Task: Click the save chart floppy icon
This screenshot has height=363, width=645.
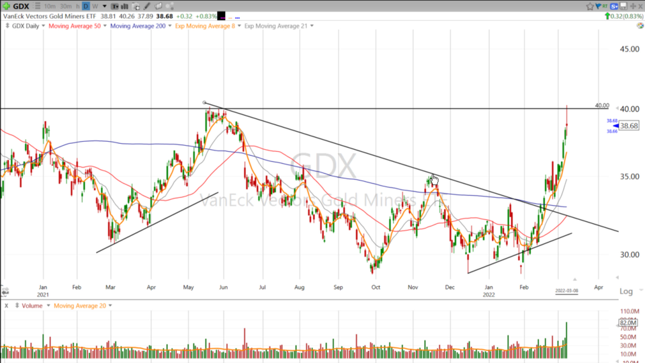Action: point(623,6)
